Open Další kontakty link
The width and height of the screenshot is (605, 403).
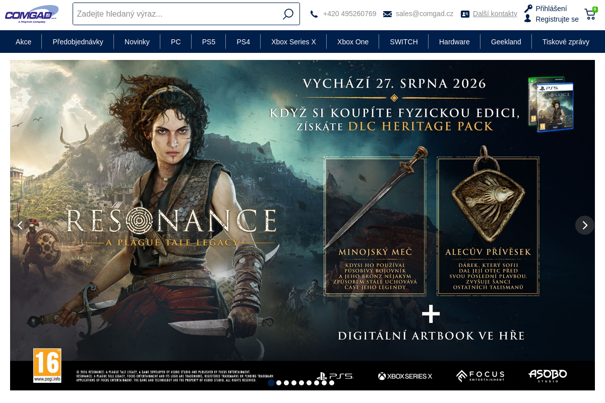click(x=495, y=14)
